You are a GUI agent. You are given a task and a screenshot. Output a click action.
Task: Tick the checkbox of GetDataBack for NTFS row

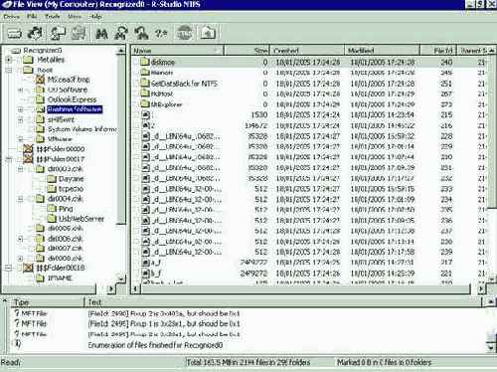coord(136,84)
